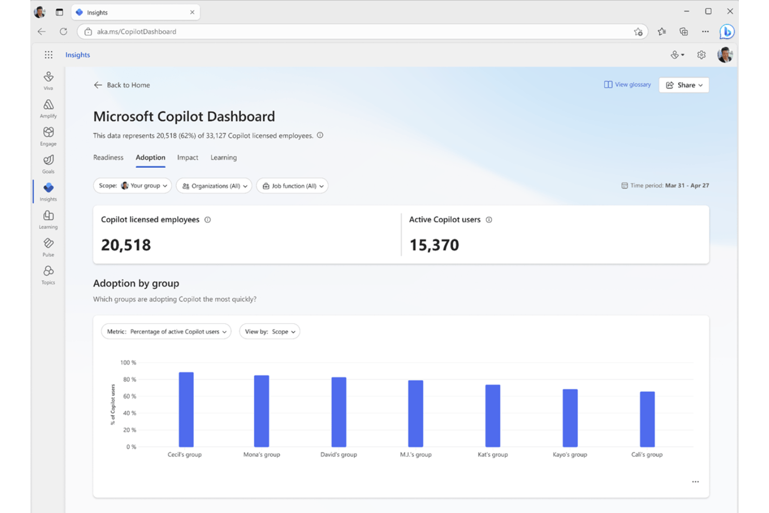Click the browser profile avatar
This screenshot has height=513, width=769.
pos(39,12)
